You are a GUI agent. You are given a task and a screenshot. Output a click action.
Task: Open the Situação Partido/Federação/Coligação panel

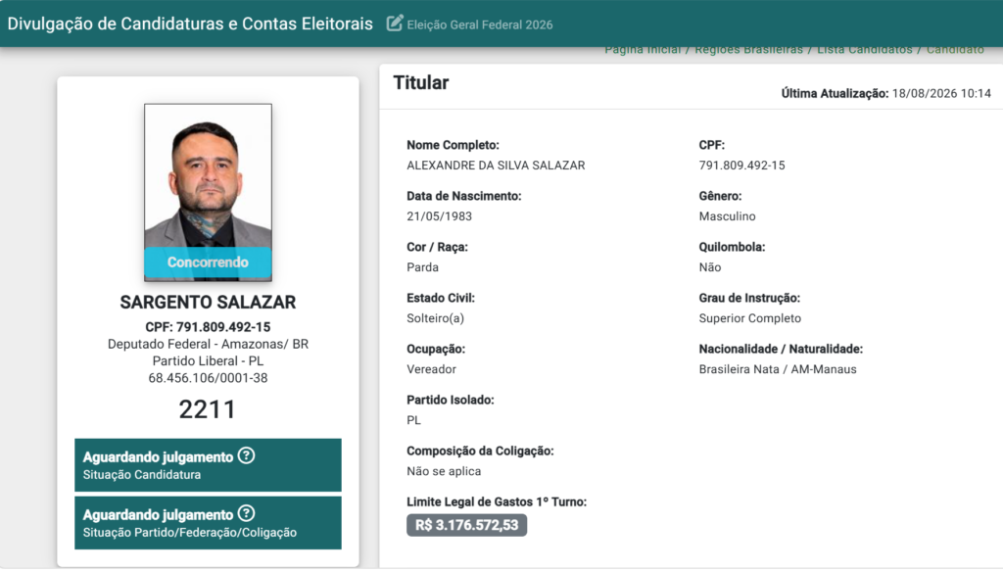[208, 522]
